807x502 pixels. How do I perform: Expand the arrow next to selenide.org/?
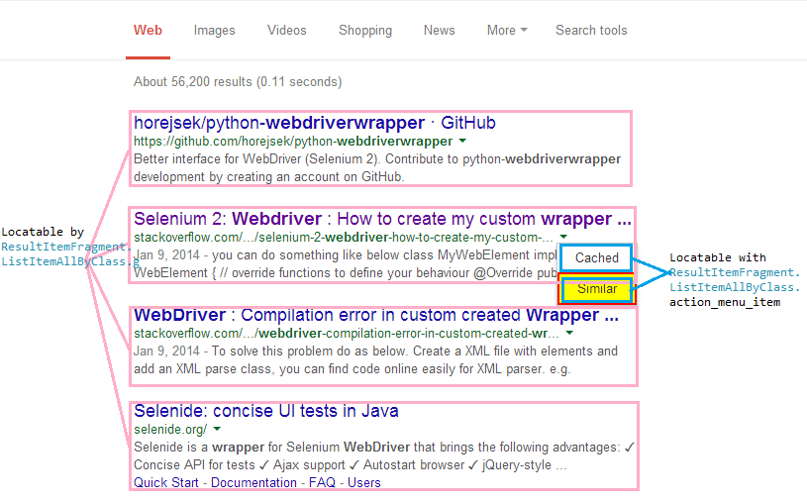pos(217,429)
